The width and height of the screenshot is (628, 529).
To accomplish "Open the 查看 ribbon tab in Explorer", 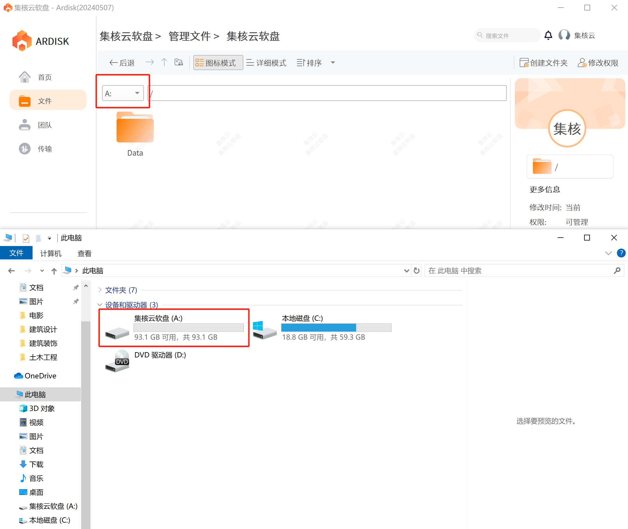I will tap(85, 253).
